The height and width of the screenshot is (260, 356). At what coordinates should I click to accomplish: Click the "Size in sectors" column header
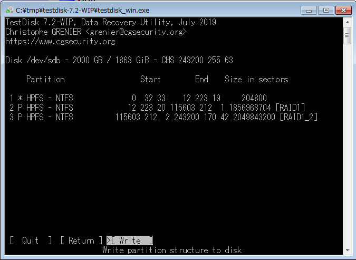pyautogui.click(x=256, y=79)
